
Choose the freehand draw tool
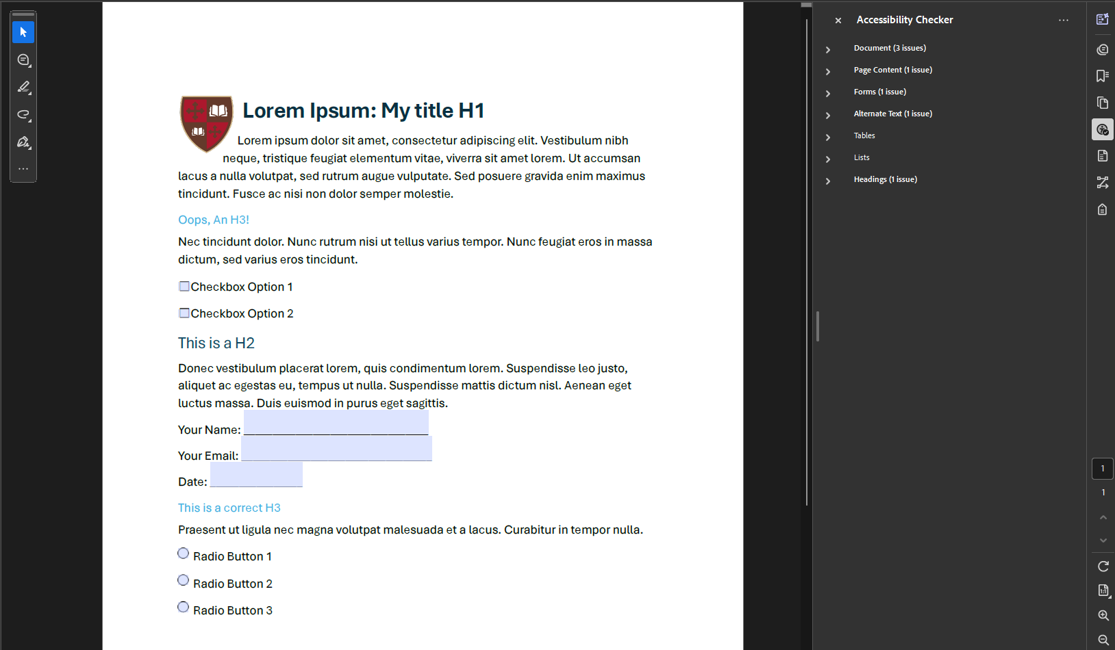[x=23, y=114]
